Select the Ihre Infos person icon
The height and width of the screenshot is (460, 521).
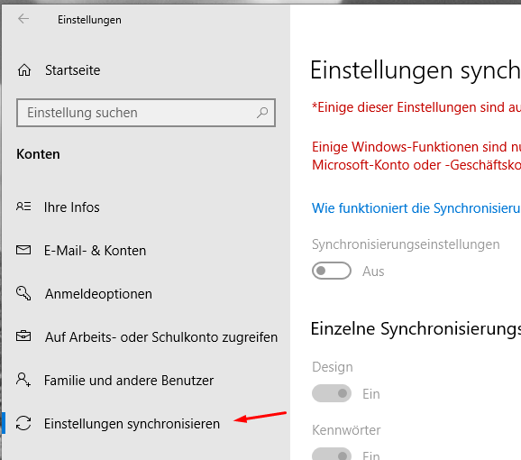tap(23, 207)
